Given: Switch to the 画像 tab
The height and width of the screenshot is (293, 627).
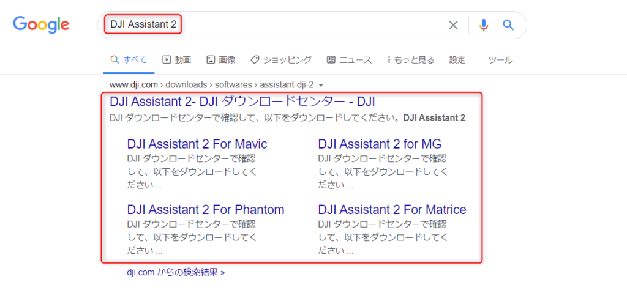Looking at the screenshot, I should pyautogui.click(x=220, y=60).
